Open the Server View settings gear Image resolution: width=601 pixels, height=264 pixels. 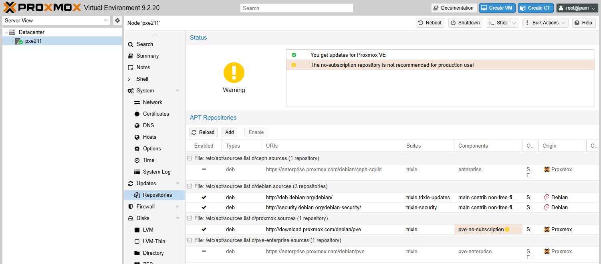(x=117, y=20)
